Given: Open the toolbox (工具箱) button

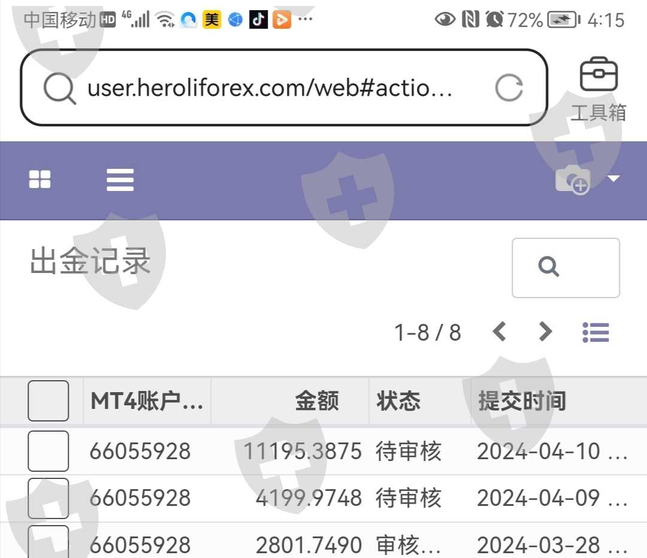Looking at the screenshot, I should click(x=598, y=89).
